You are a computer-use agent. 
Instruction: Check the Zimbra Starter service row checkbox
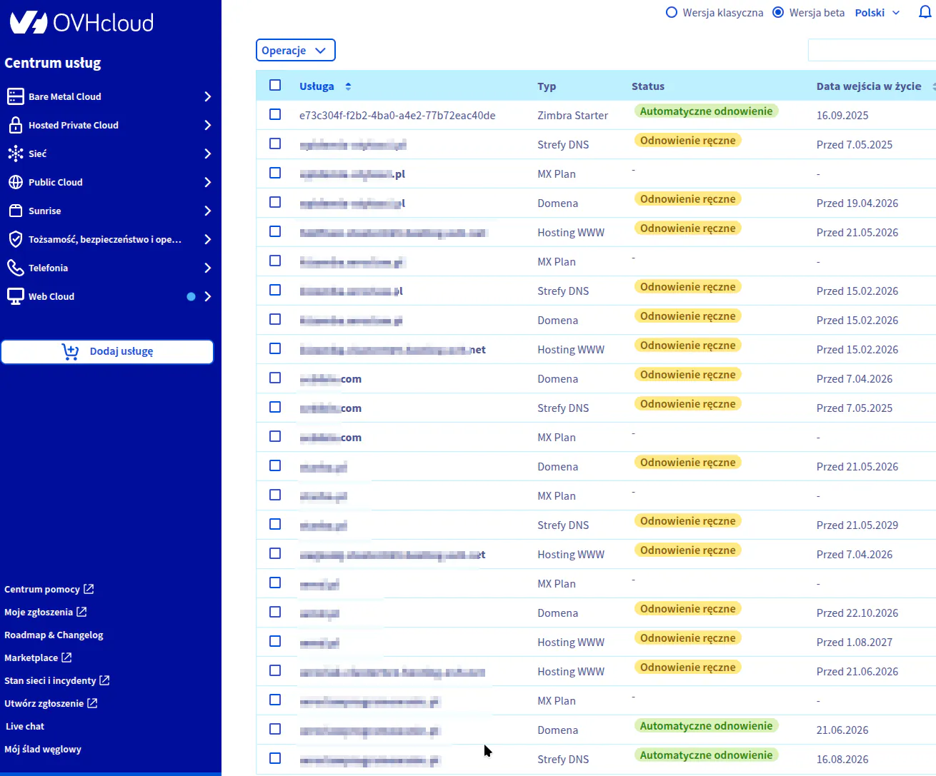[x=275, y=115]
